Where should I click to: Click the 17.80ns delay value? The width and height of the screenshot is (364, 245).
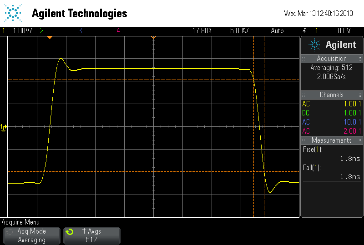click(202, 30)
